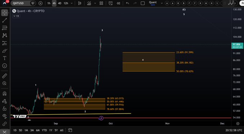Open chart settings gear below the price scale

coord(238,124)
